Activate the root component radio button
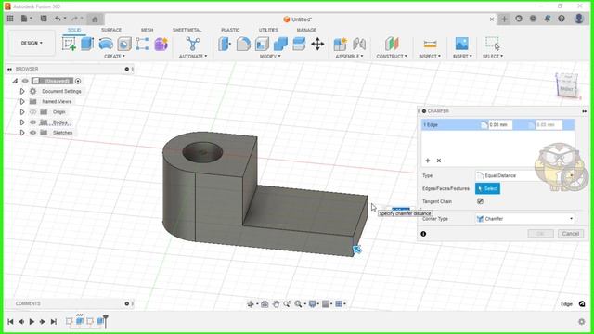The width and height of the screenshot is (594, 334). tap(78, 81)
